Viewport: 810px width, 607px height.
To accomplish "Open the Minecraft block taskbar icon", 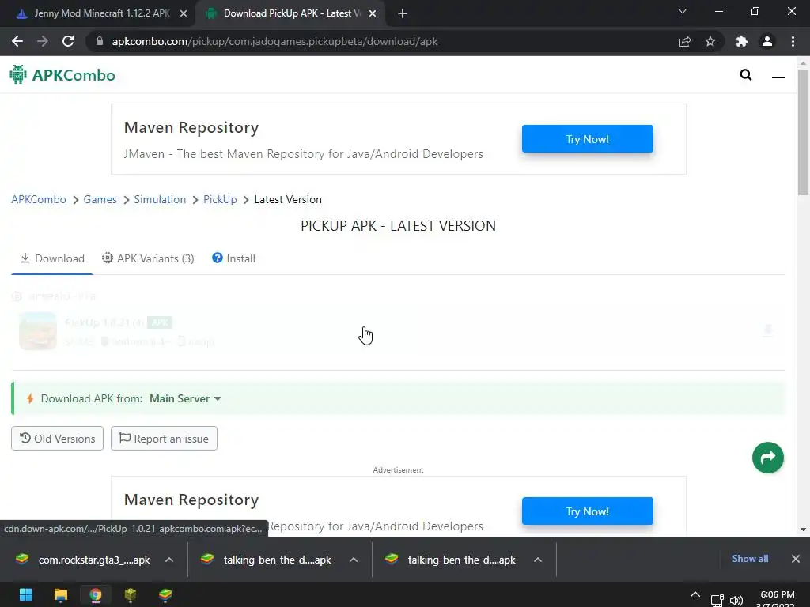I will [131, 594].
